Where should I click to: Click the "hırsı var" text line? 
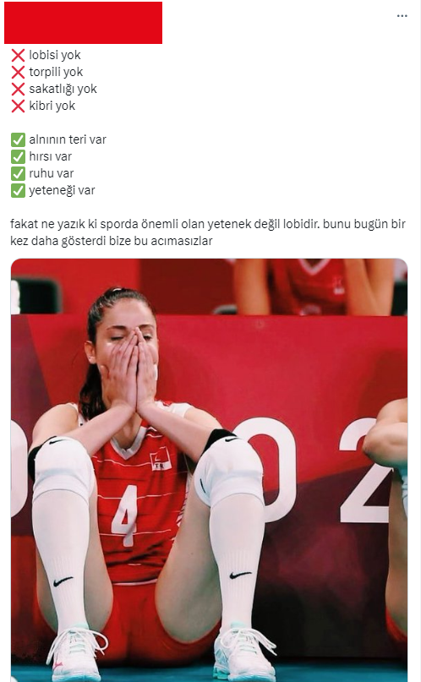click(x=50, y=156)
